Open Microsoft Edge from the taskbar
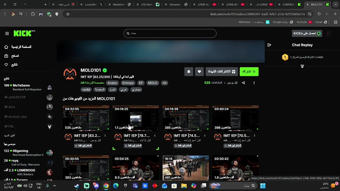Viewport: 340px width, 191px height. coord(116,186)
